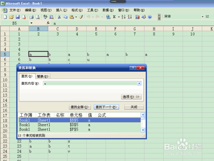Screen dimensions: 214x161
Task: Click the Open file folder icon
Action: pyautogui.click(x=11, y=17)
